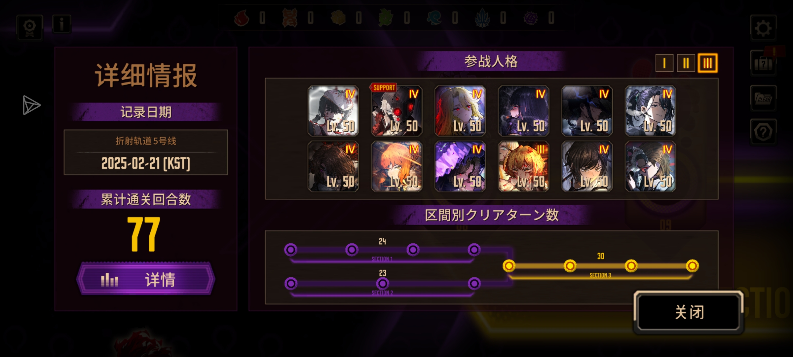Select the orange-haired character portrait
The width and height of the screenshot is (793, 357).
[397, 166]
